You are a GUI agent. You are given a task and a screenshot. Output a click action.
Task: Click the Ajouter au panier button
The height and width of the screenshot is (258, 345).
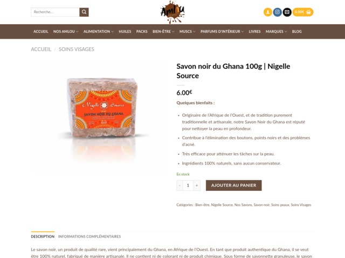pos(233,185)
